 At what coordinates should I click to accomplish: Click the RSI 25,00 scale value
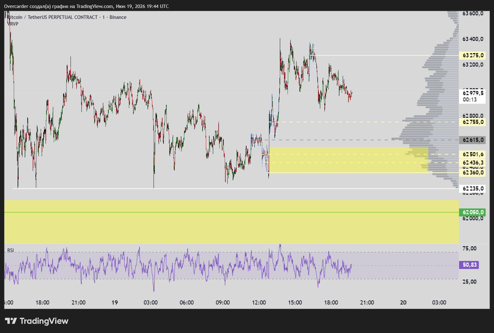click(x=470, y=282)
